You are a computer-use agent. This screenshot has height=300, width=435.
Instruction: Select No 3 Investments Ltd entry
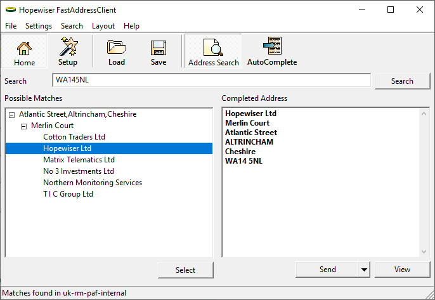click(x=79, y=171)
